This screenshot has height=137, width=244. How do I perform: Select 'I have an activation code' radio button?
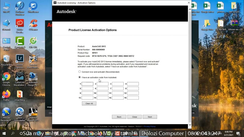(x=80, y=77)
